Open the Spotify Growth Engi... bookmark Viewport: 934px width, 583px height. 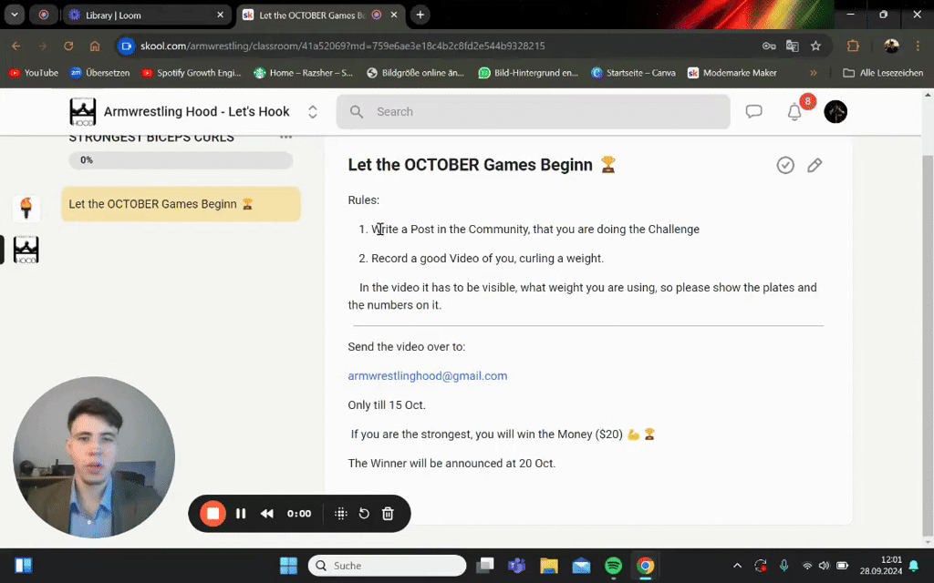[x=192, y=73]
